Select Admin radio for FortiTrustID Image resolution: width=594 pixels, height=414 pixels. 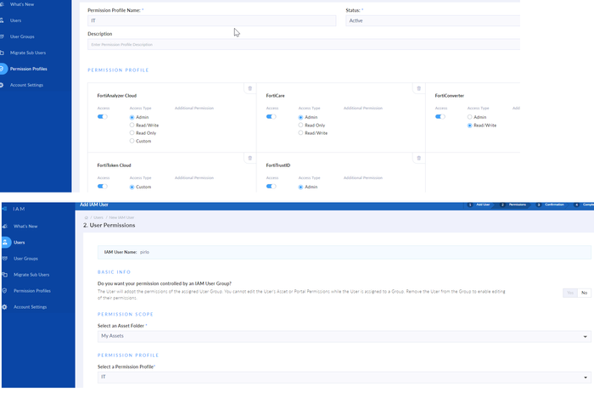300,187
